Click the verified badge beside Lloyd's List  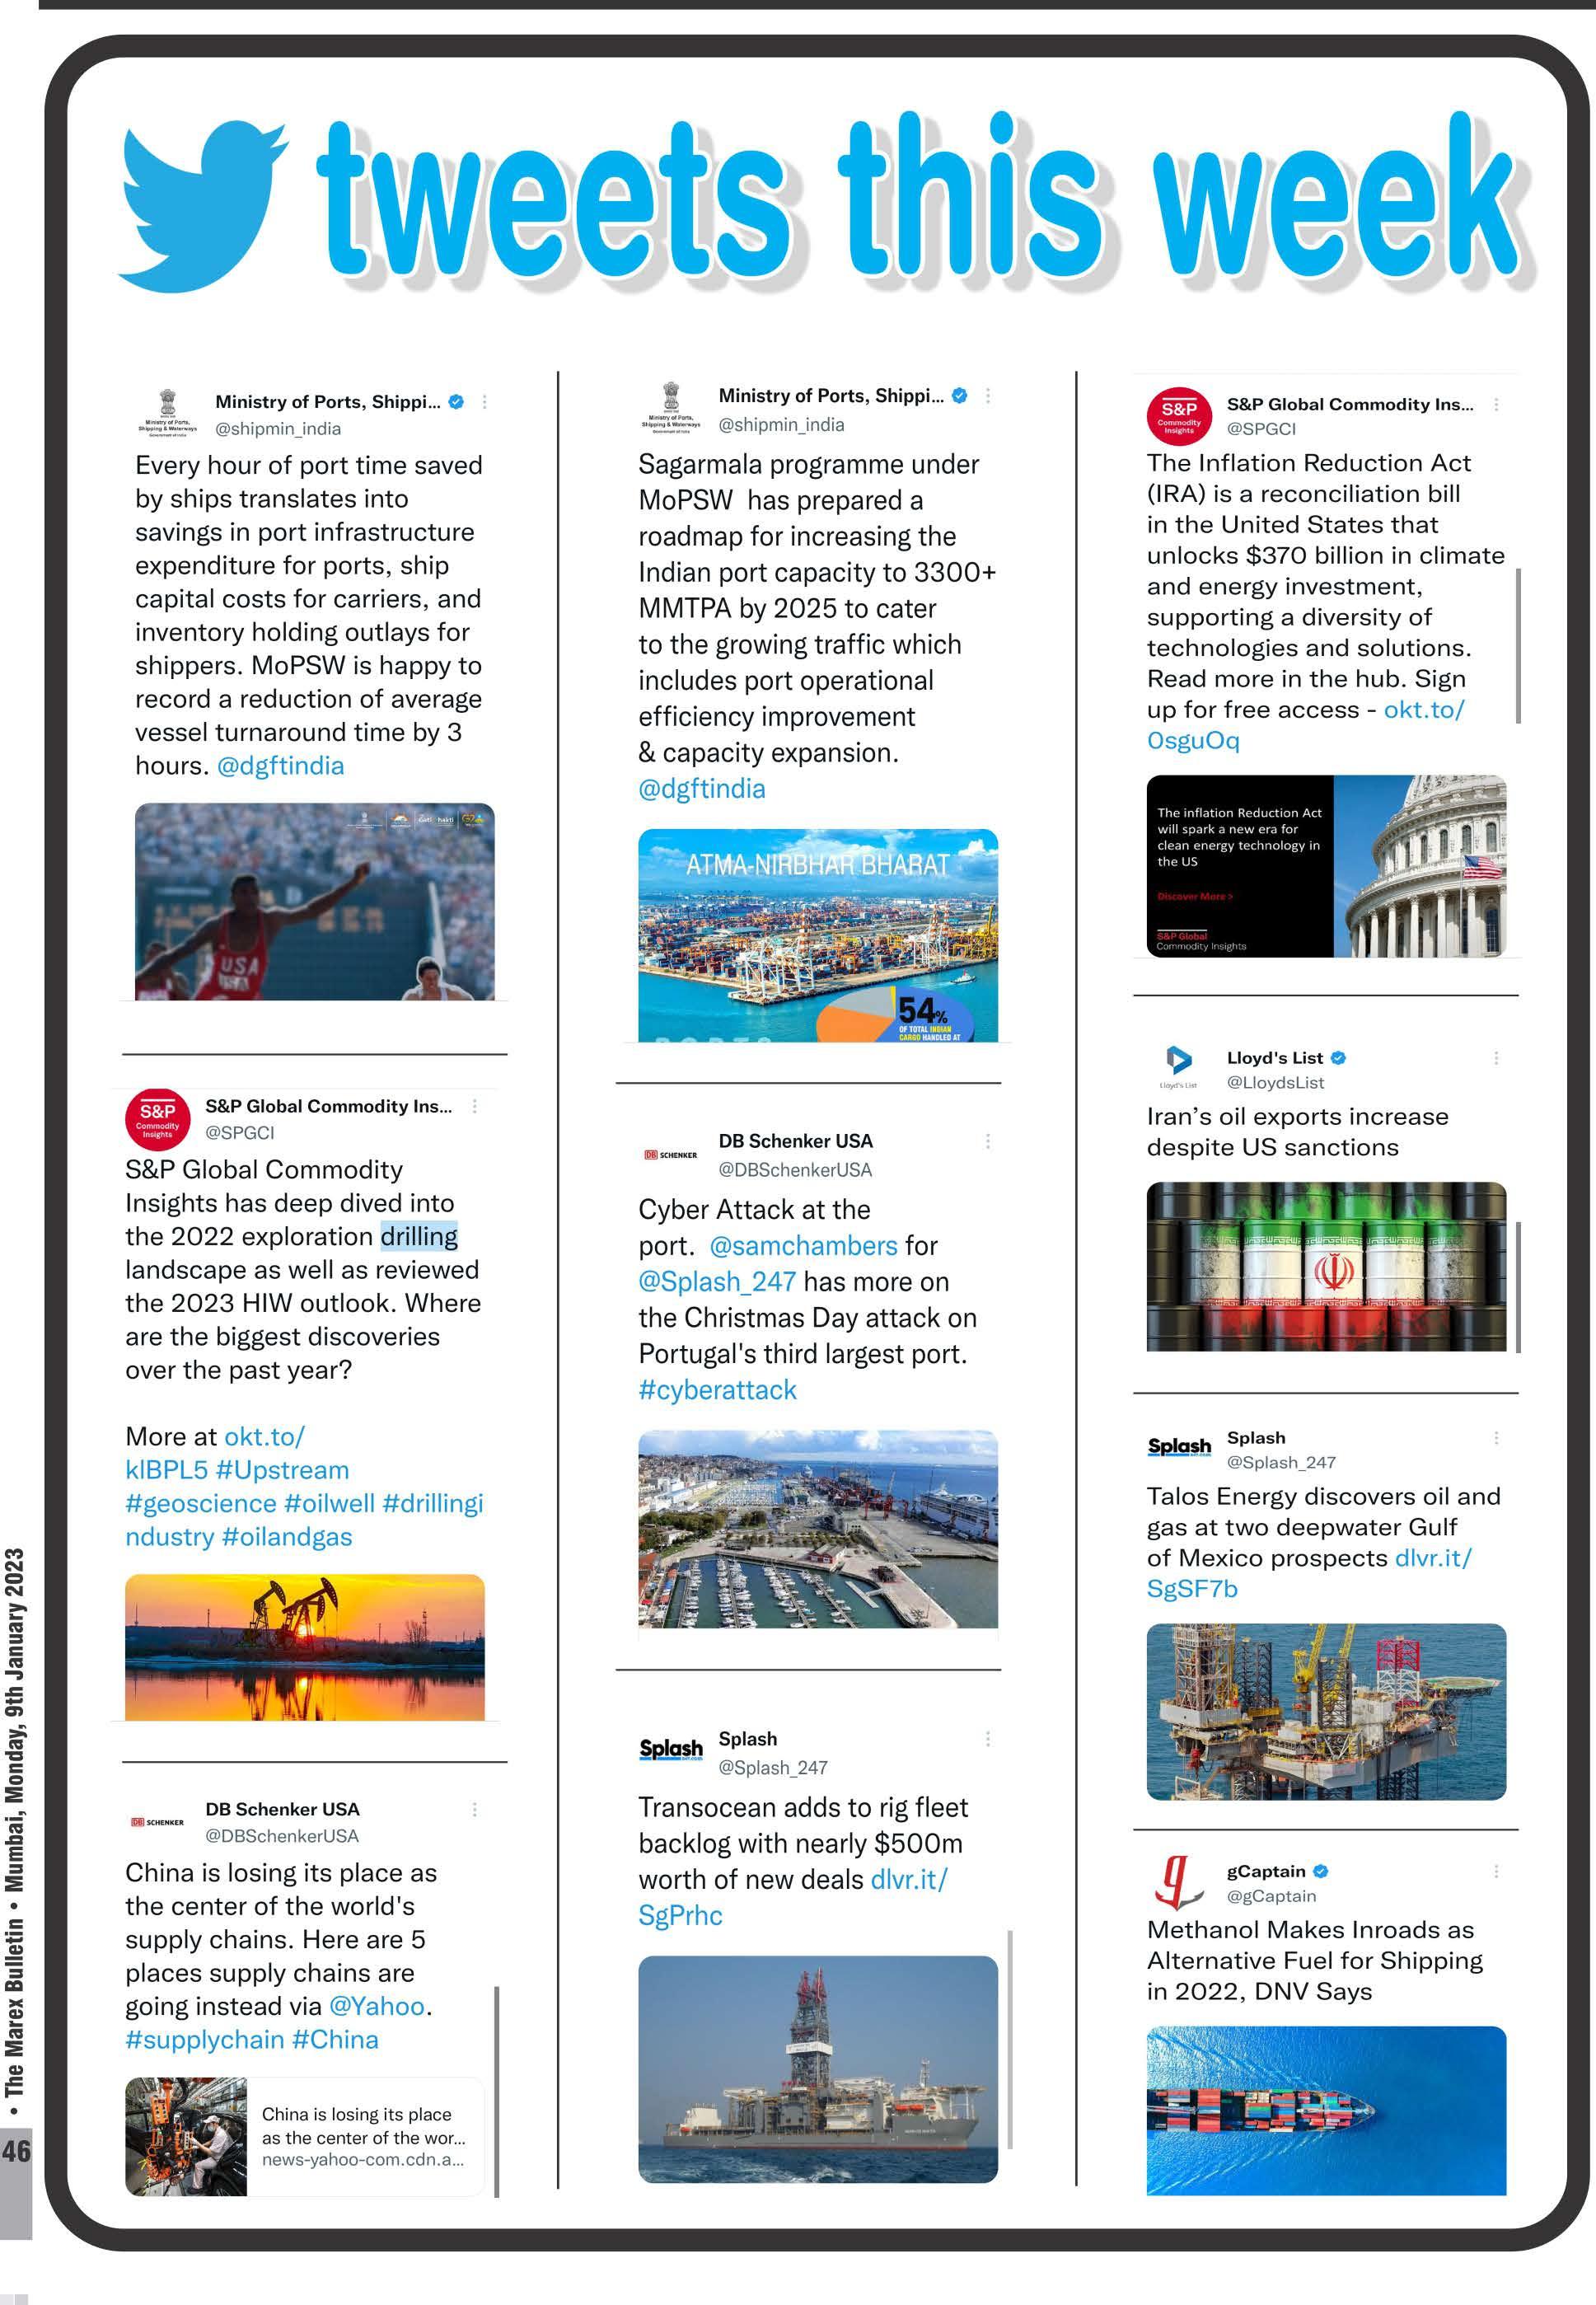coord(1339,1058)
